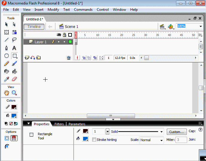
Task: Select the Pen tool
Action: pos(7,48)
